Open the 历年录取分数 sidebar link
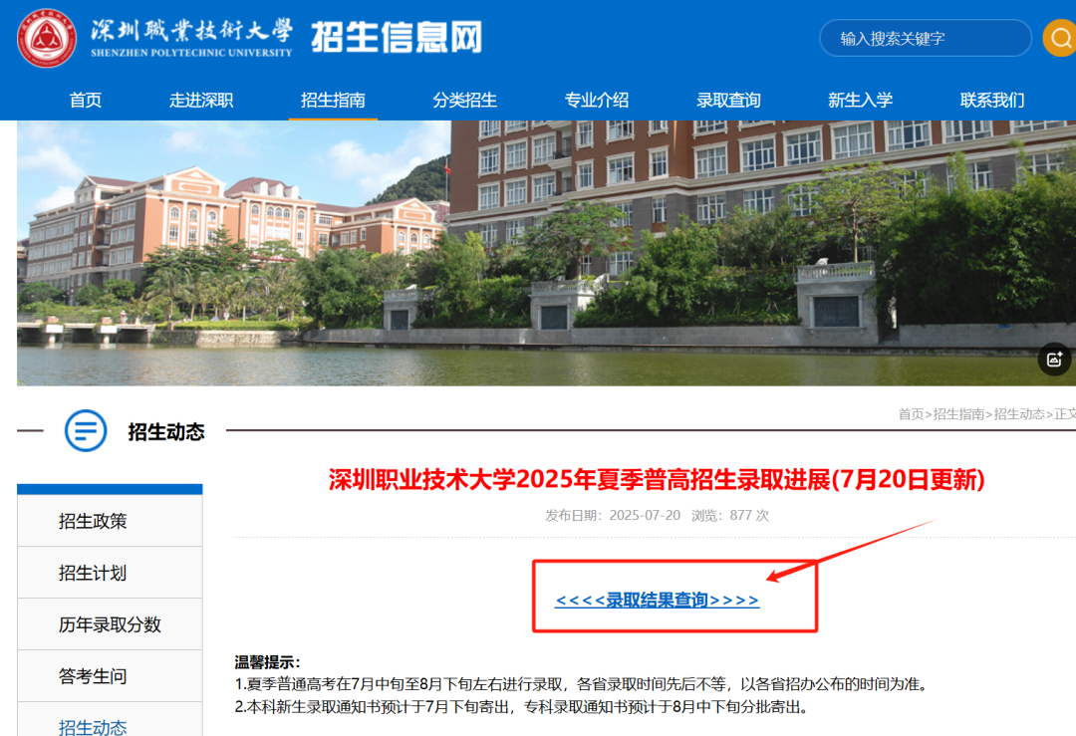The image size is (1076, 736). 110,624
